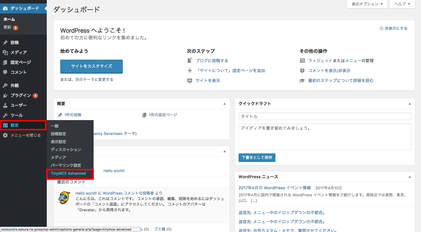
Task: Click the plug icon beside プラグイン
Action: pyautogui.click(x=5, y=96)
